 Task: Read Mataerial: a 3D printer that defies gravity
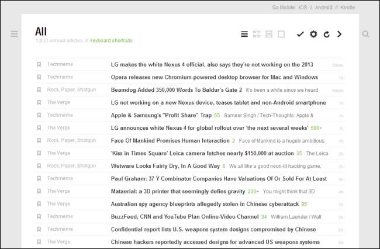click(178, 191)
